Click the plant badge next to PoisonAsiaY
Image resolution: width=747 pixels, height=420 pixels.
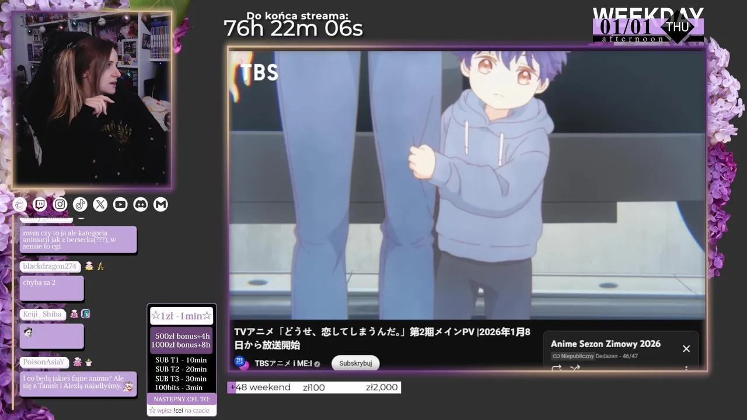89,362
